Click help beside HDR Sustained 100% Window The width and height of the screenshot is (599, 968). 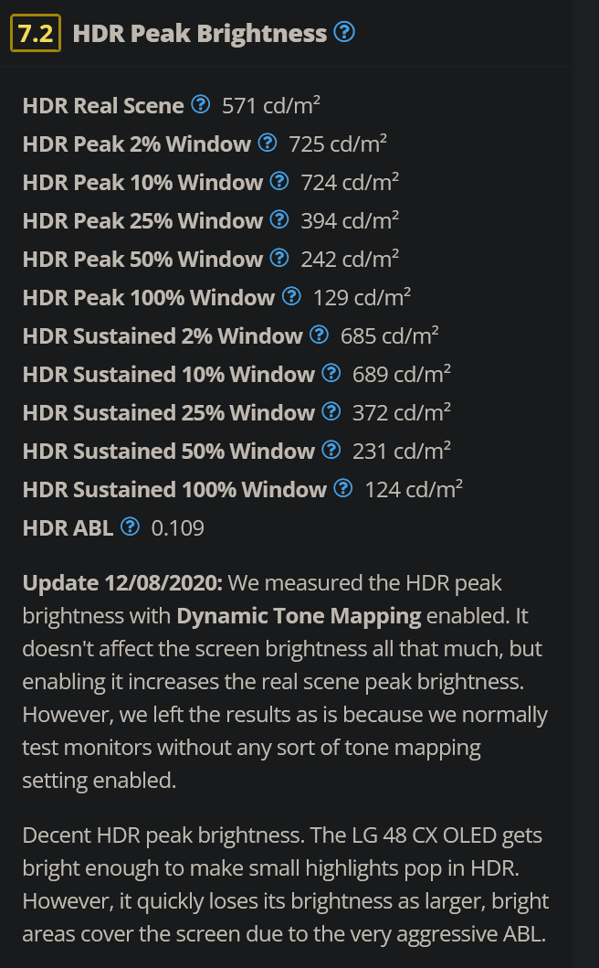(x=342, y=489)
